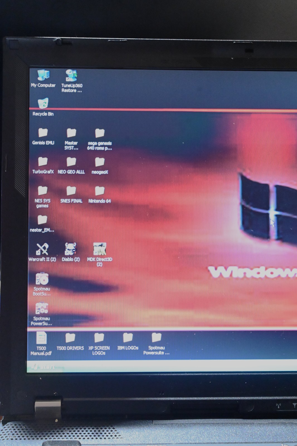Select the sega genesis 640 roms folder
297x446 pixels.
coord(99,139)
